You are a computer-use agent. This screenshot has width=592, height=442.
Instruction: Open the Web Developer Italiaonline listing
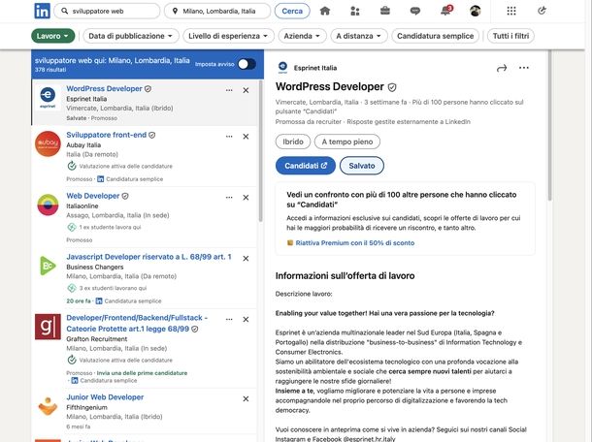pyautogui.click(x=93, y=196)
